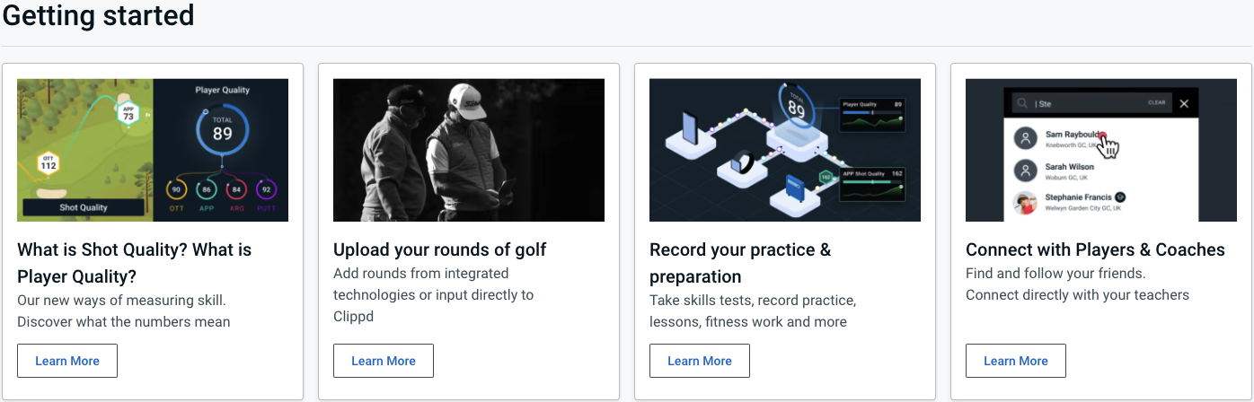
Task: Open the black-and-white golfers photo thumbnail
Action: tap(469, 150)
